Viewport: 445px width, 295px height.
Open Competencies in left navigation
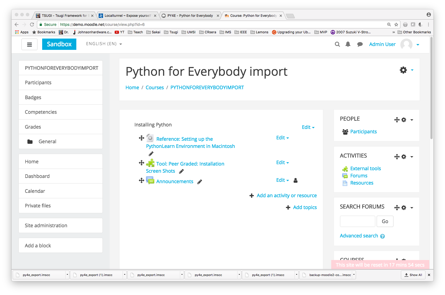click(61, 112)
